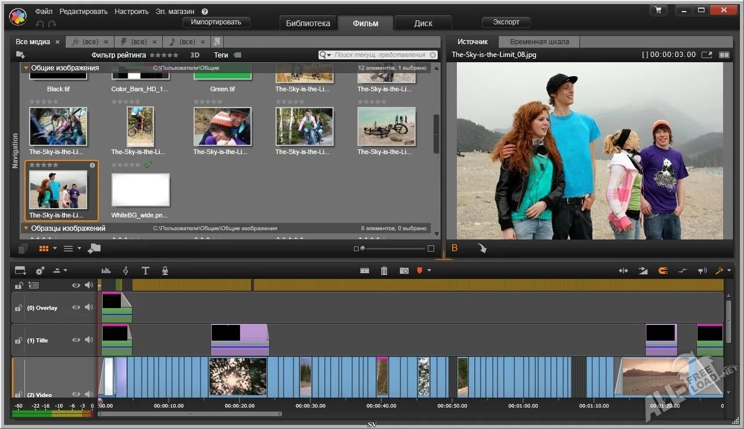Toggle magnetic snapping magnet icon
Viewport: 744px width, 429px height.
pyautogui.click(x=663, y=271)
